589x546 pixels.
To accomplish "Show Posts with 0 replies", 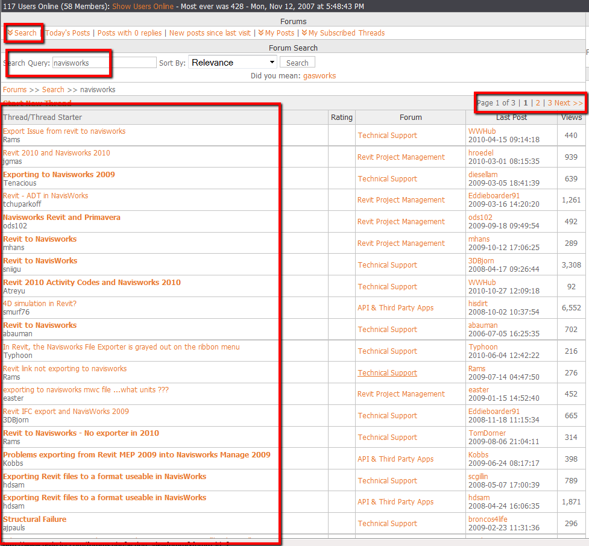I will [x=130, y=33].
